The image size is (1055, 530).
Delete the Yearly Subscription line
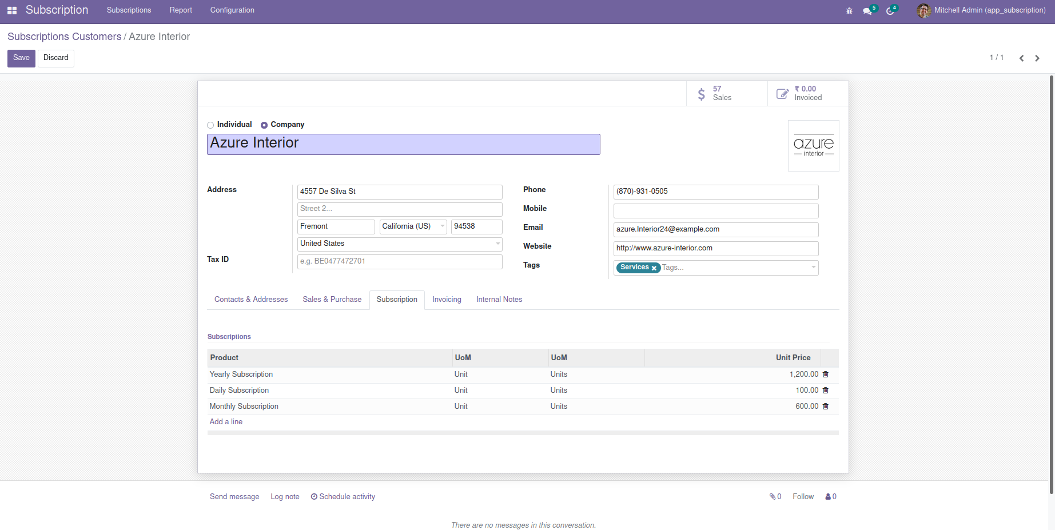825,374
